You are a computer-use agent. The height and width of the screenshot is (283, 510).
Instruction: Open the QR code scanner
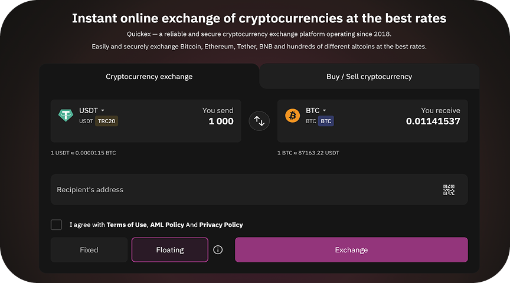(449, 190)
